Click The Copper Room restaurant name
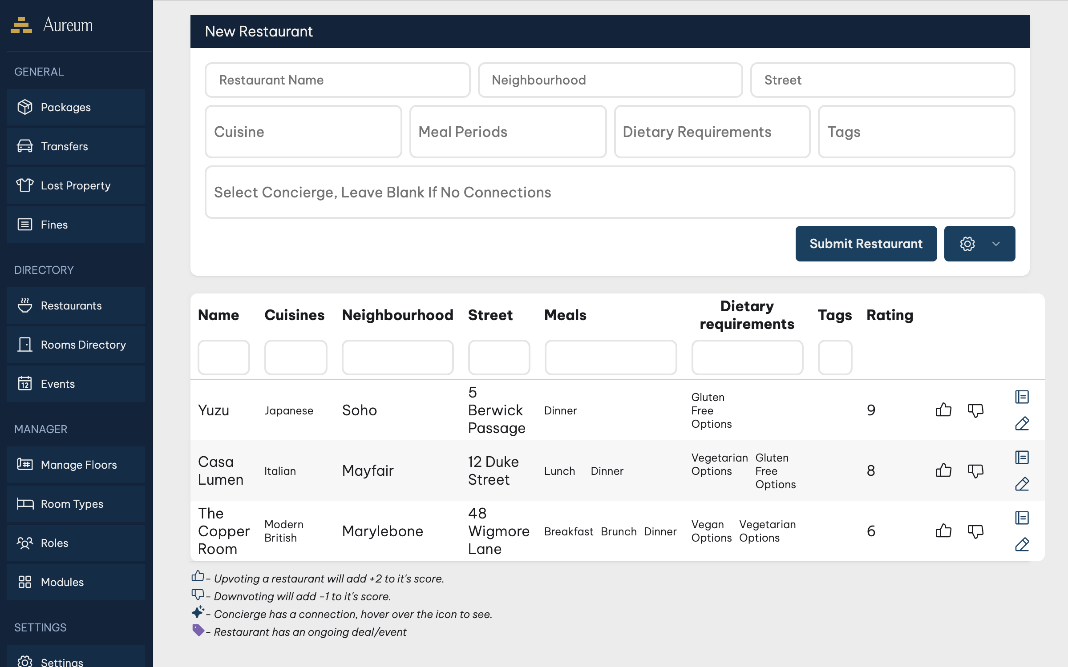Viewport: 1068px width, 667px height. pyautogui.click(x=224, y=531)
